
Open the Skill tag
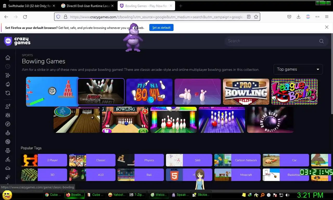(189, 160)
